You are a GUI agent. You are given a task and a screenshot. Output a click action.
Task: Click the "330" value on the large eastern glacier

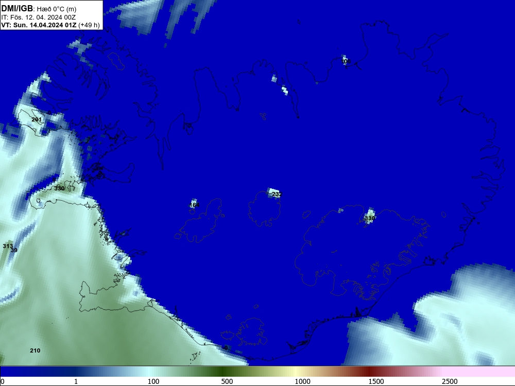pos(369,218)
